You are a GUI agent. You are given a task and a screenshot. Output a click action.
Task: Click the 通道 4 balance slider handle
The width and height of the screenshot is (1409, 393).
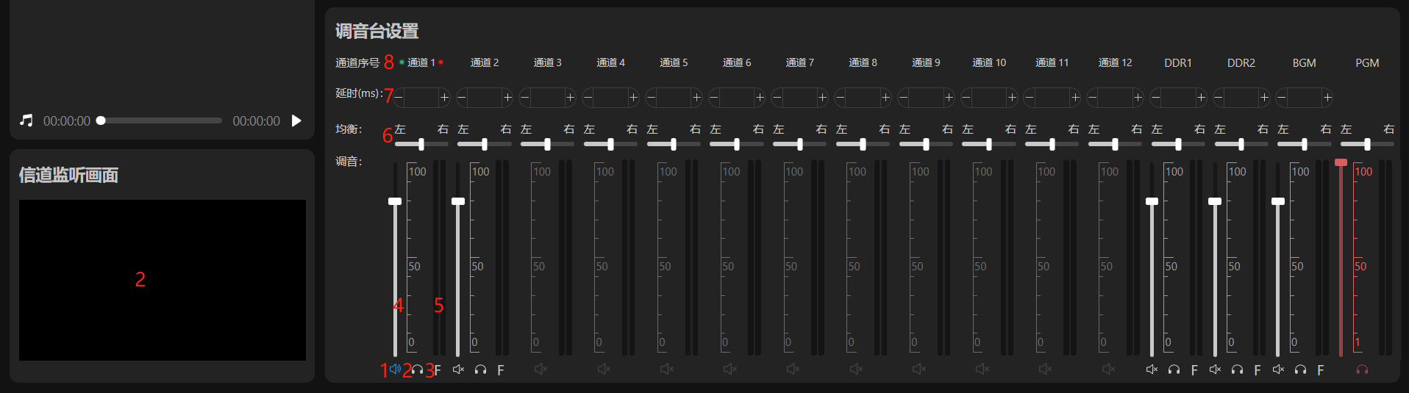[610, 145]
